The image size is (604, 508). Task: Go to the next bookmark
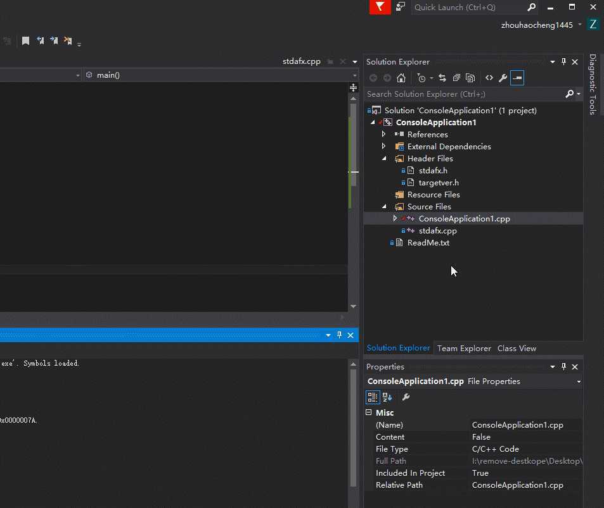tap(54, 40)
